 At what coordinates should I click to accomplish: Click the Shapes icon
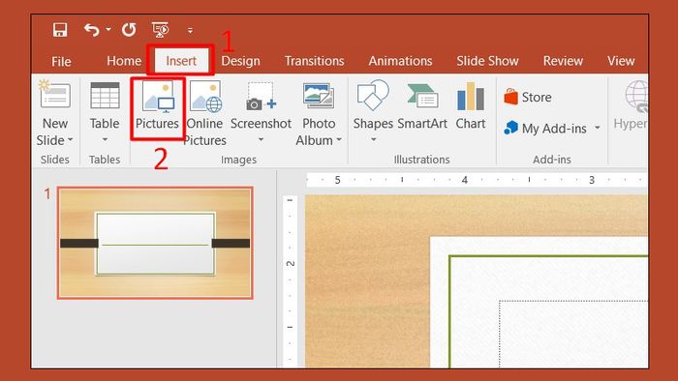373,95
